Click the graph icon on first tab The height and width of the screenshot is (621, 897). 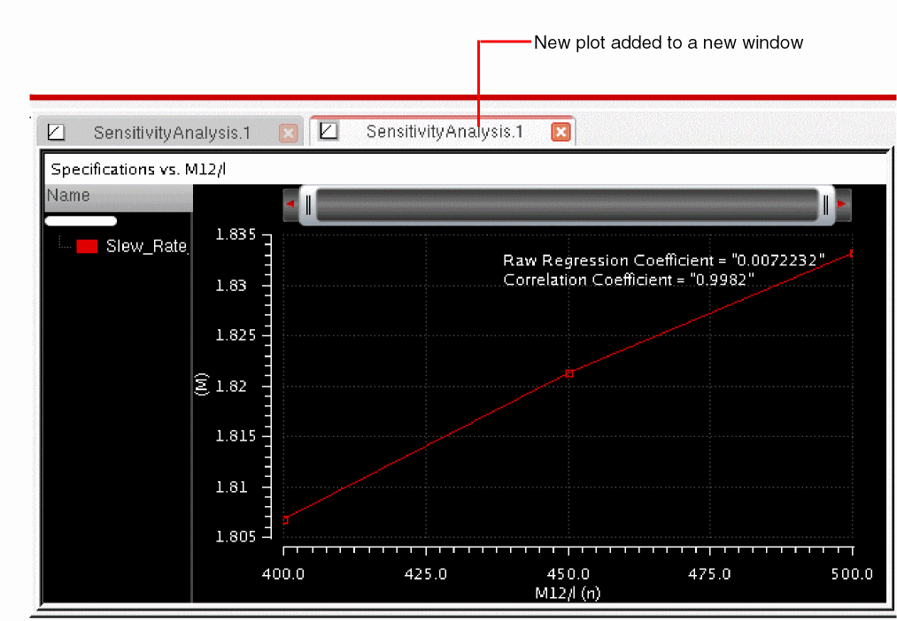pos(57,133)
